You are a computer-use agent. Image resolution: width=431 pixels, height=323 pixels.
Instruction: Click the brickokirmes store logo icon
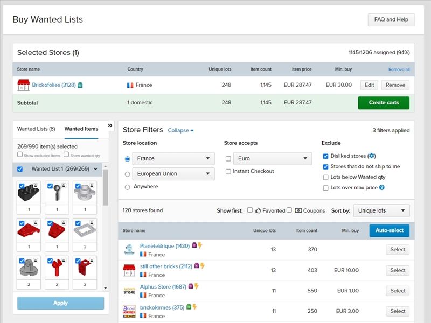pyautogui.click(x=129, y=311)
